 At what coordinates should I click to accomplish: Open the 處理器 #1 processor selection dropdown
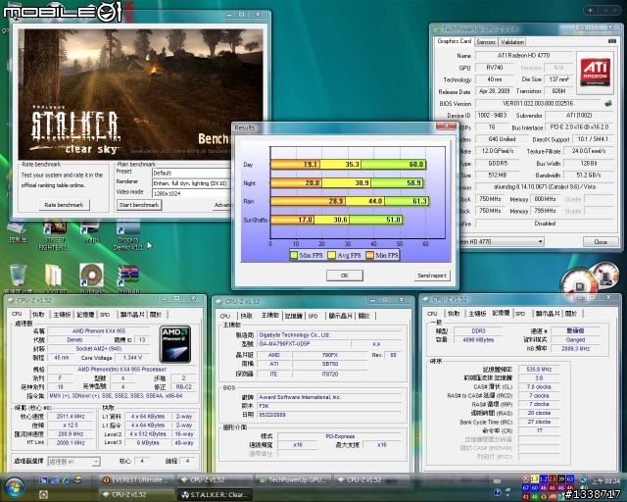74,462
